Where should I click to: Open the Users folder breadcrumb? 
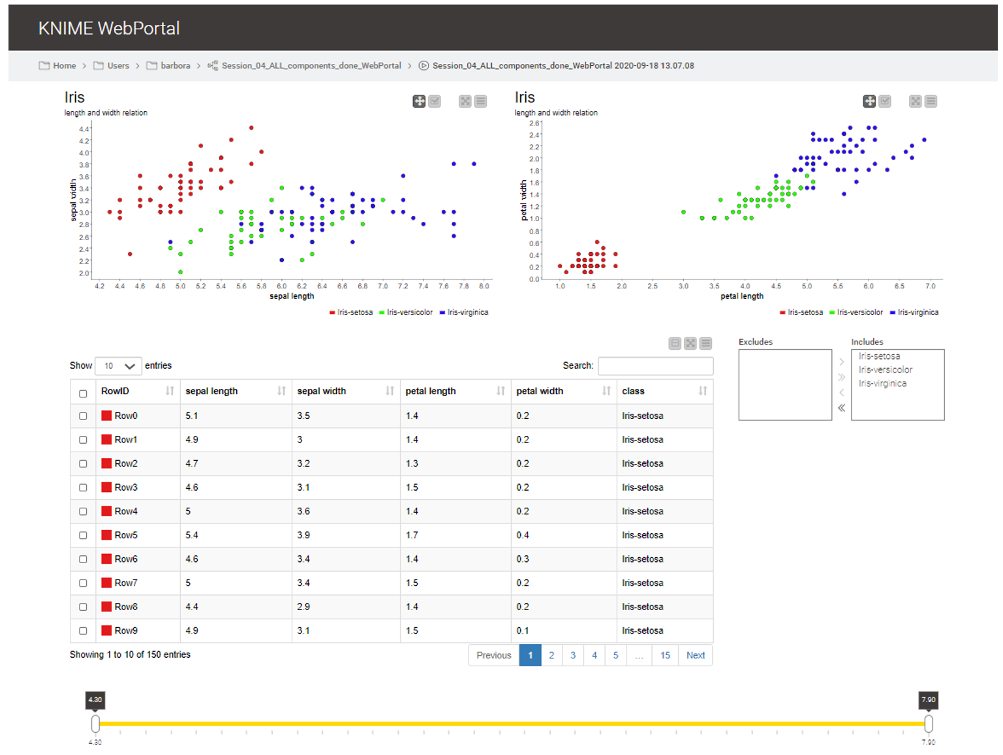point(111,66)
